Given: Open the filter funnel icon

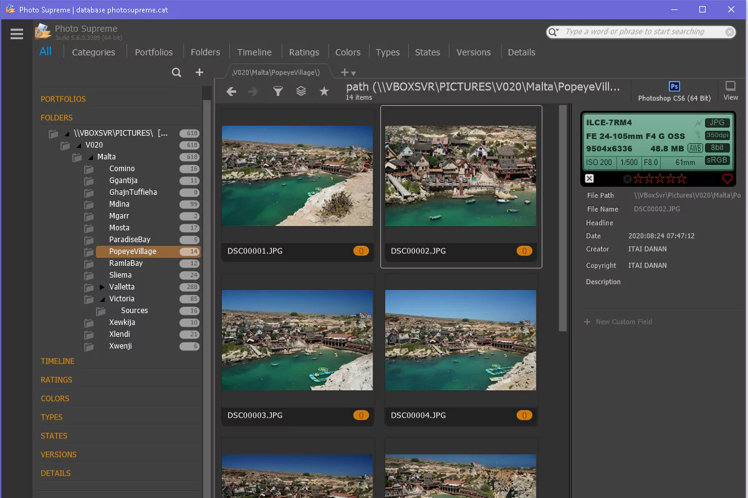Looking at the screenshot, I should coord(278,92).
